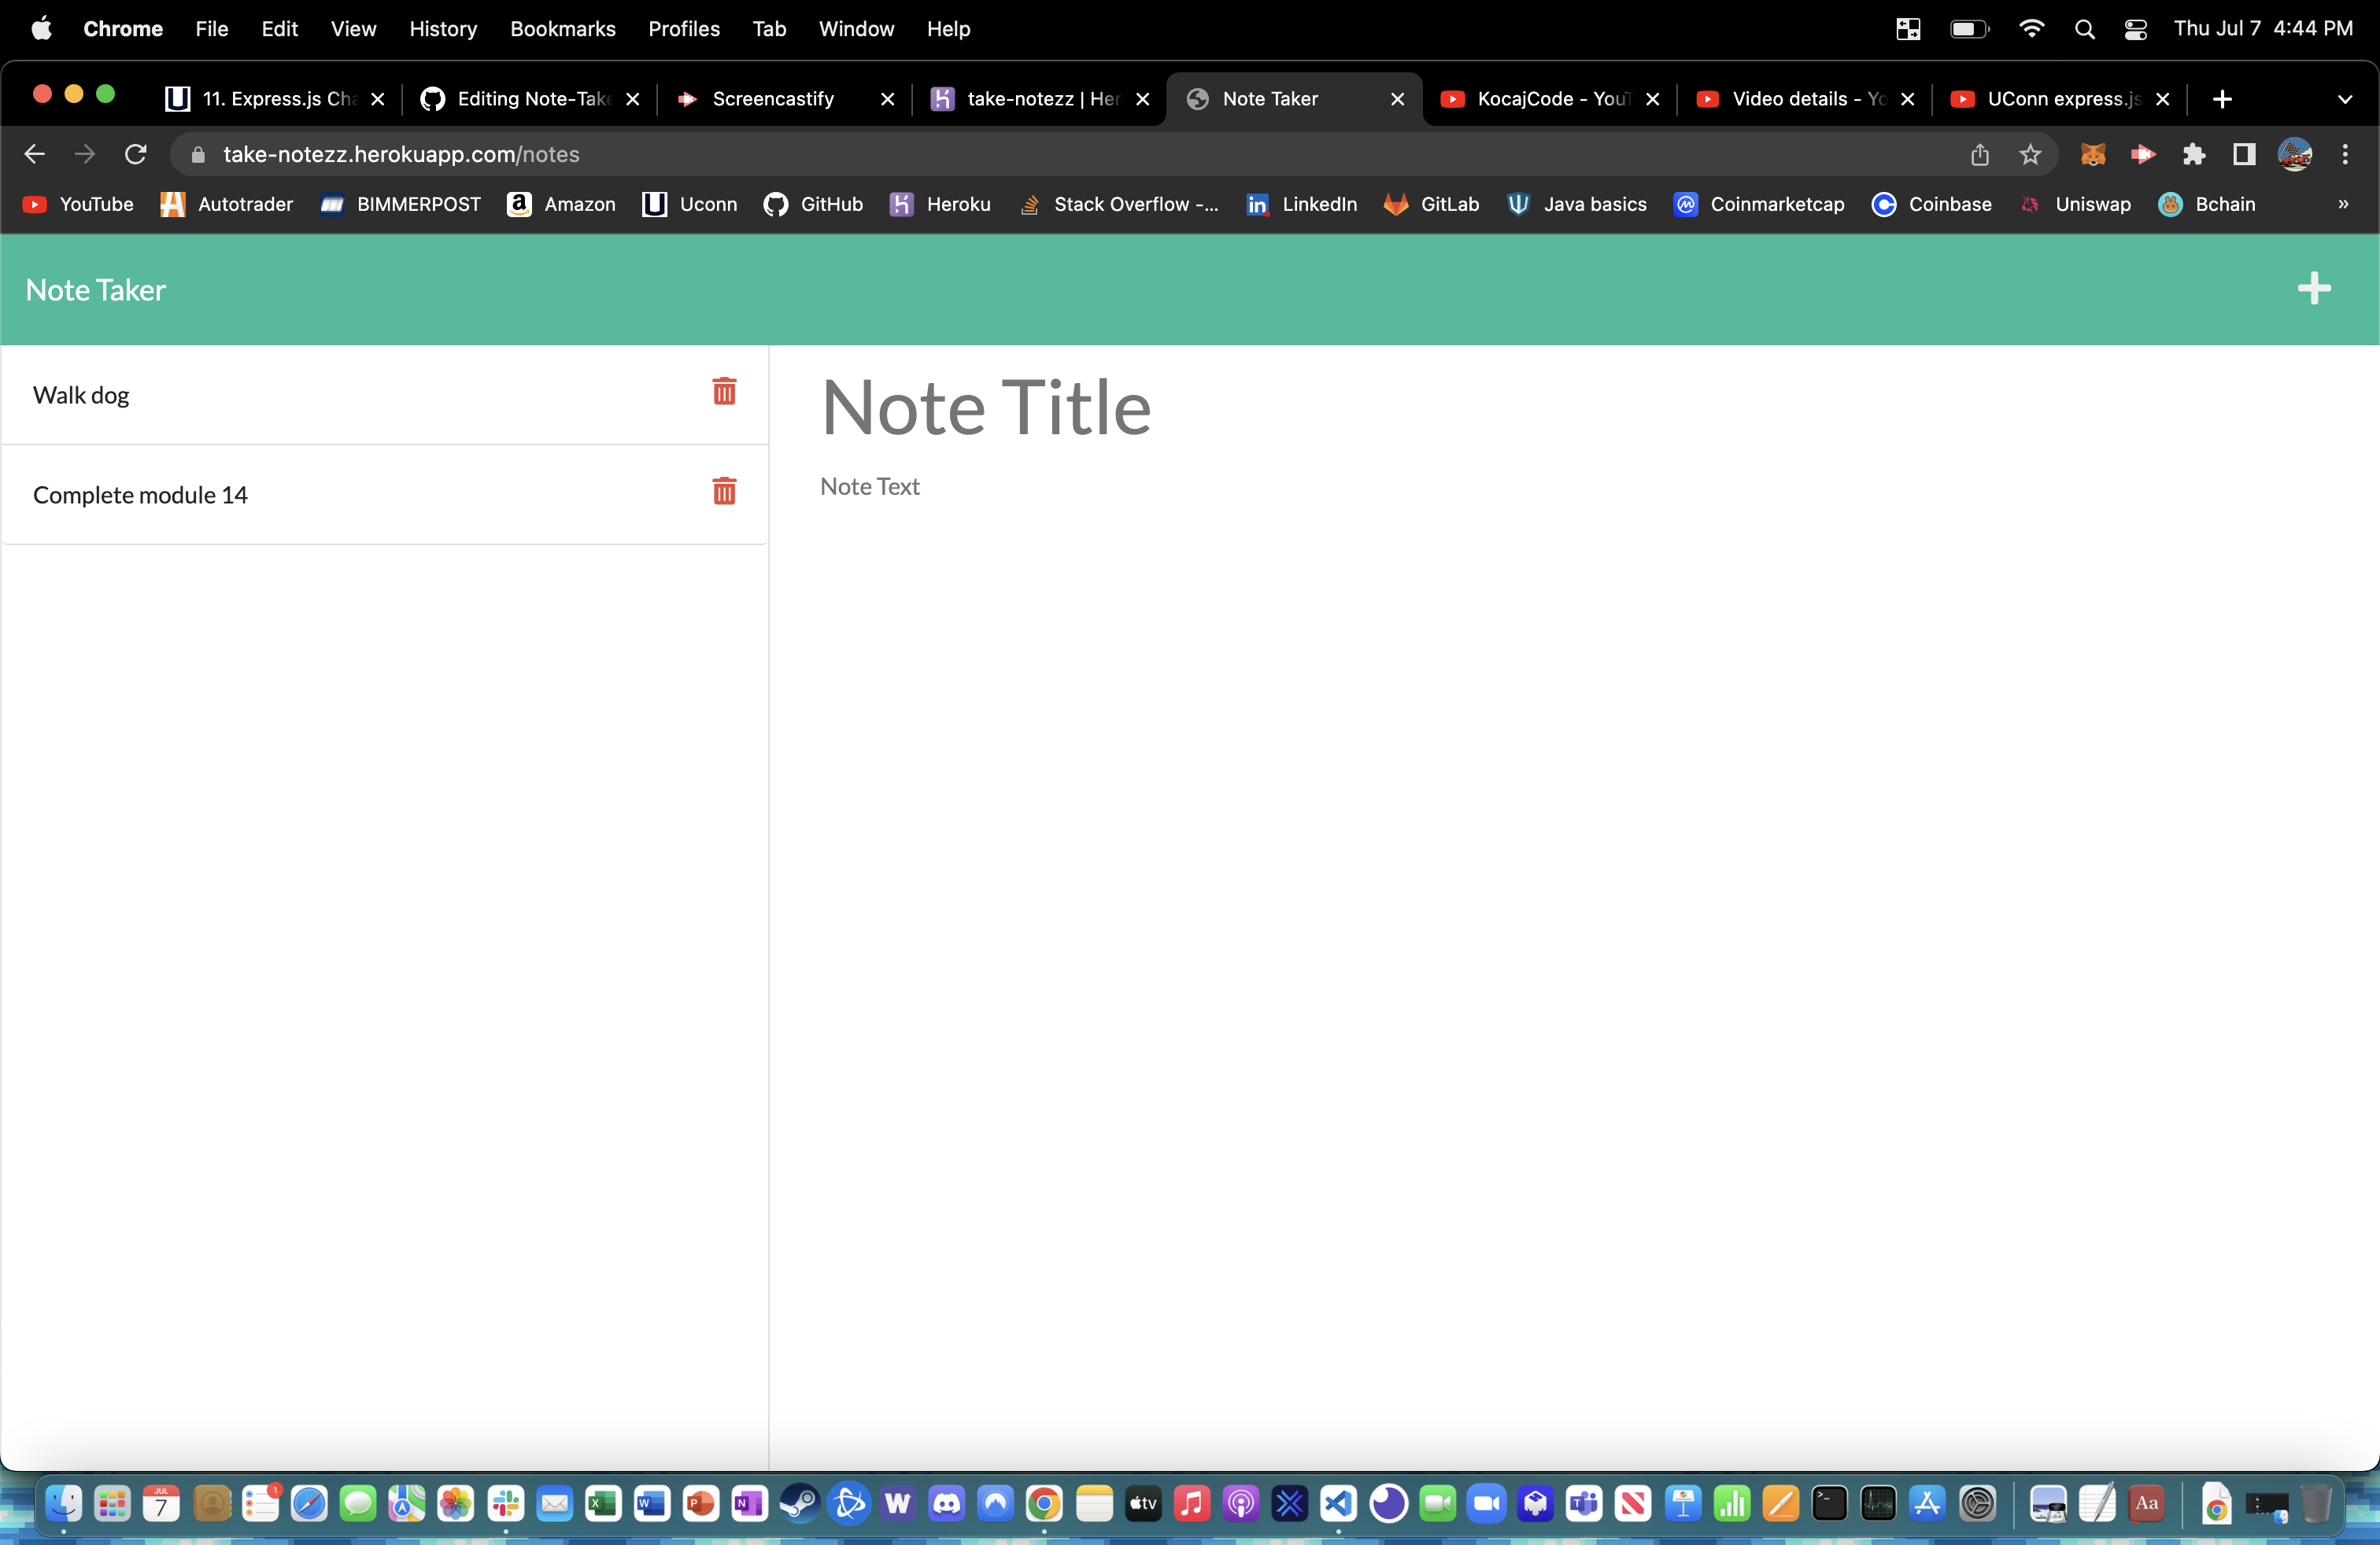The width and height of the screenshot is (2380, 1545).
Task: Open the BIMMERPOST bookmark
Action: pyautogui.click(x=400, y=204)
